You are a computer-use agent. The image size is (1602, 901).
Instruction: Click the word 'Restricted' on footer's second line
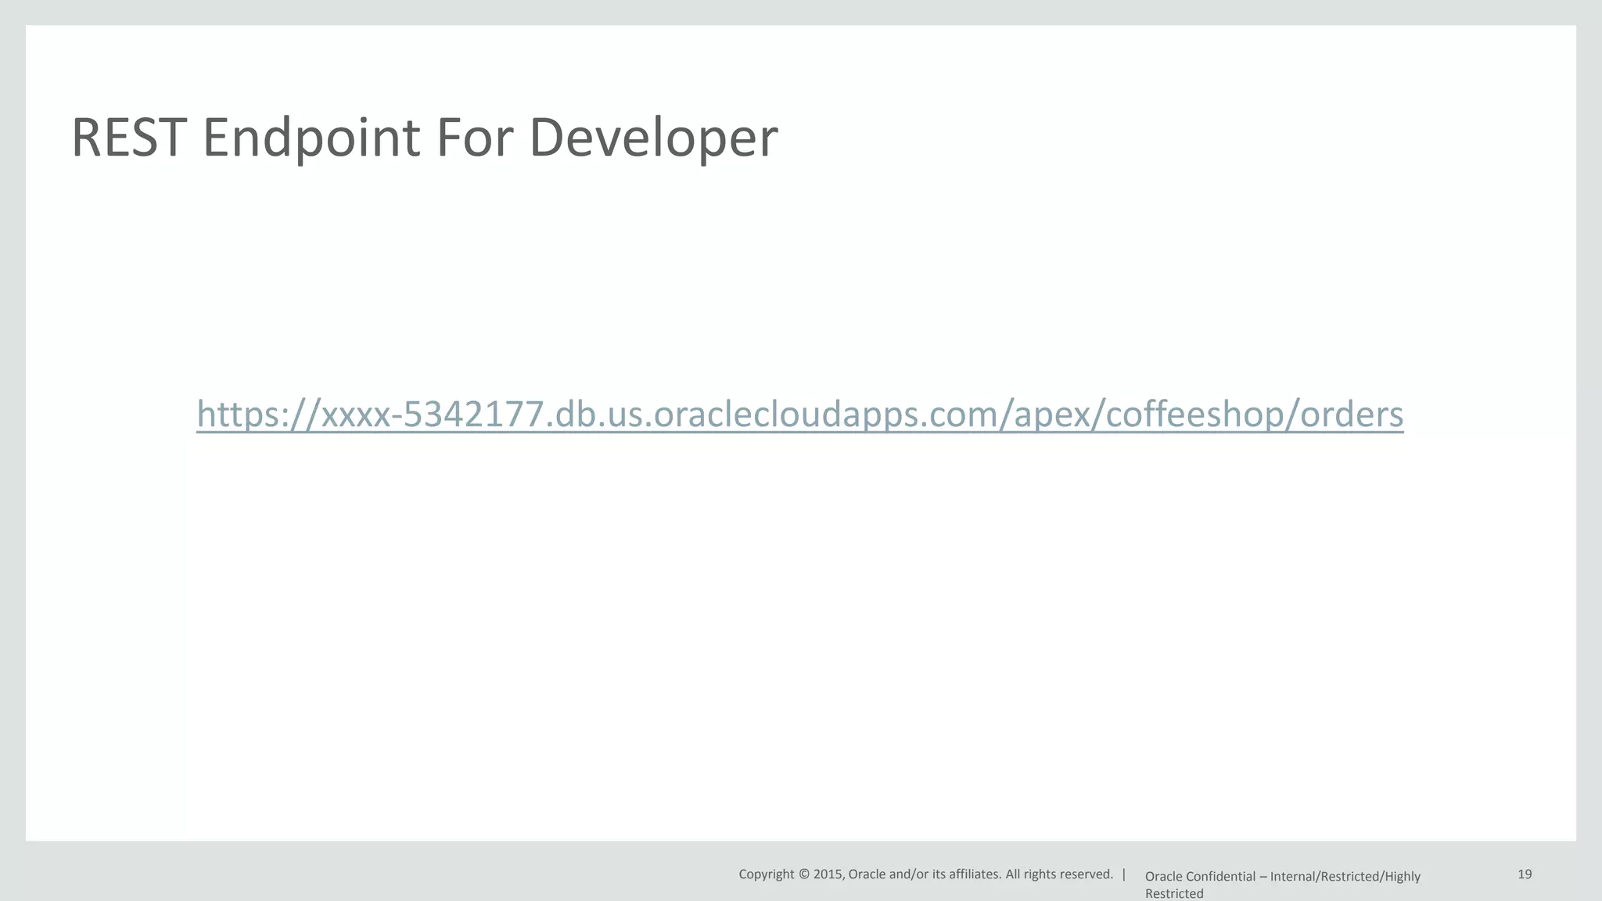point(1174,894)
